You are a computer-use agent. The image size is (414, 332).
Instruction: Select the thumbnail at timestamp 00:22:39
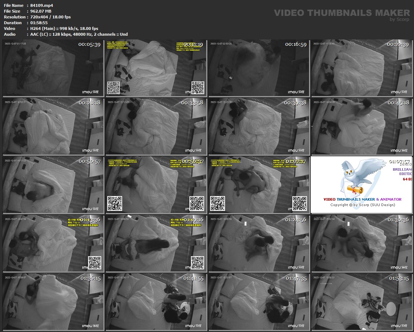(361, 68)
